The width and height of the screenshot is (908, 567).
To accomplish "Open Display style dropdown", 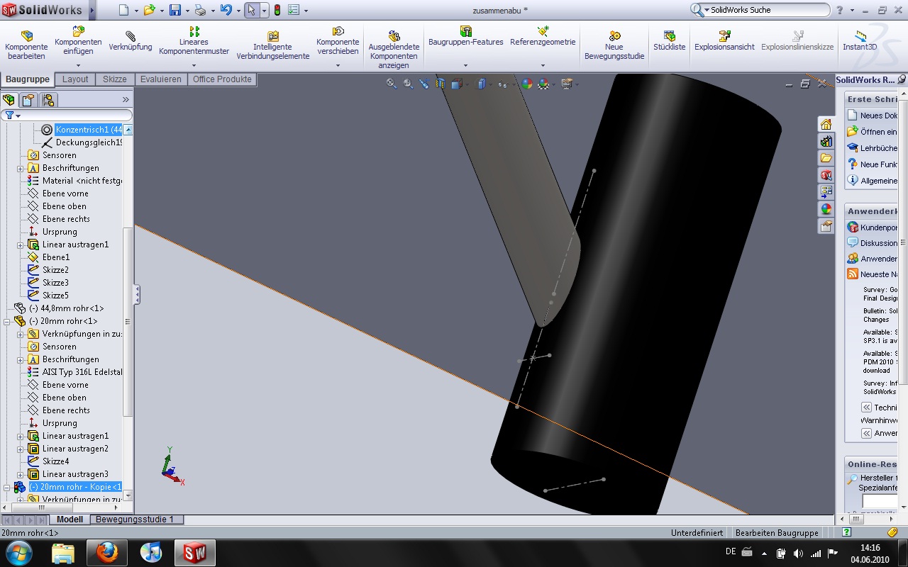I will click(x=484, y=84).
